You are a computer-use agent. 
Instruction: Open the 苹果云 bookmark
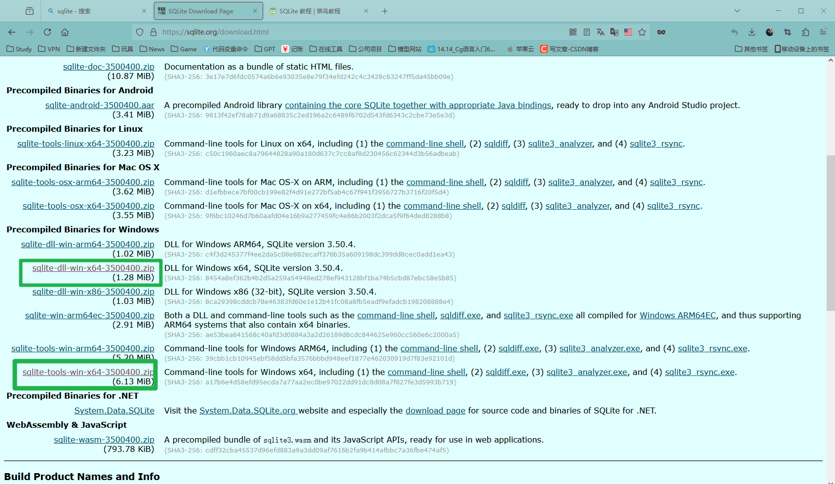pyautogui.click(x=520, y=49)
